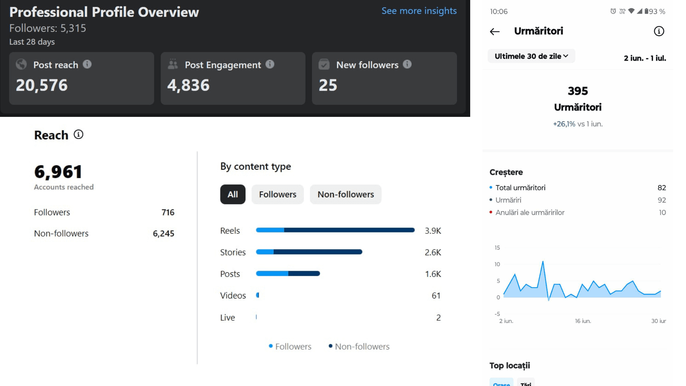Select the Non-followers content type filter

point(346,194)
